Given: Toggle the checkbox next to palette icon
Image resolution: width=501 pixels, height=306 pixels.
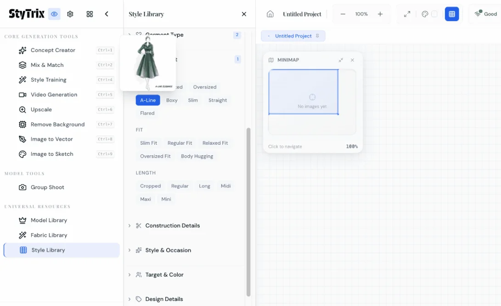Looking at the screenshot, I should click(x=434, y=14).
